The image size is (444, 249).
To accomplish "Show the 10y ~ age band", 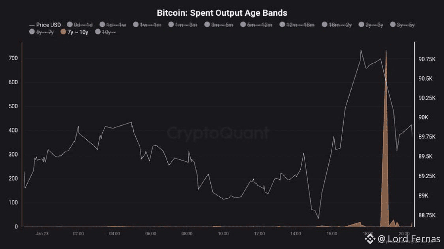I will (98, 32).
